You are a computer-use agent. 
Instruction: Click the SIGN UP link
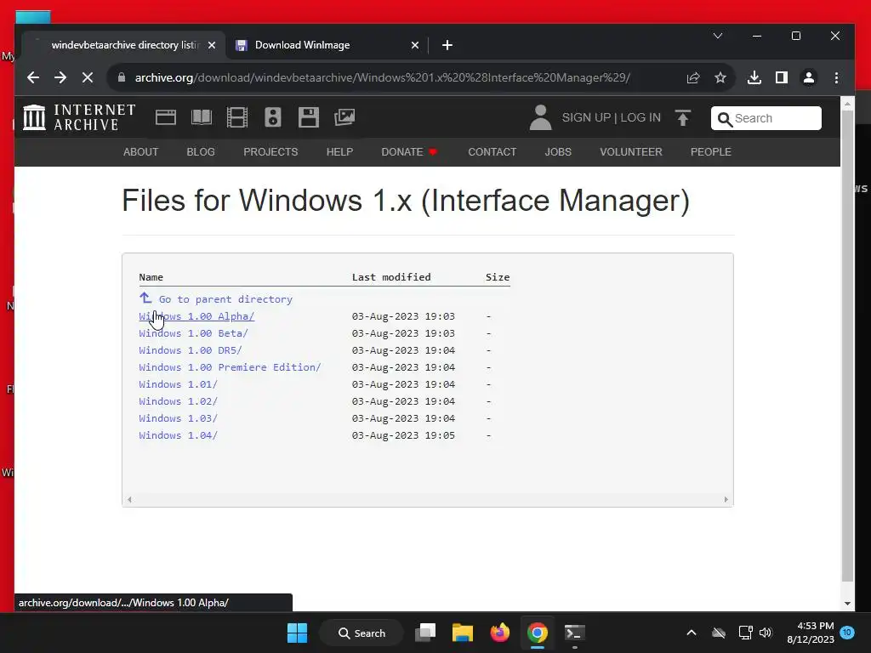click(x=586, y=117)
